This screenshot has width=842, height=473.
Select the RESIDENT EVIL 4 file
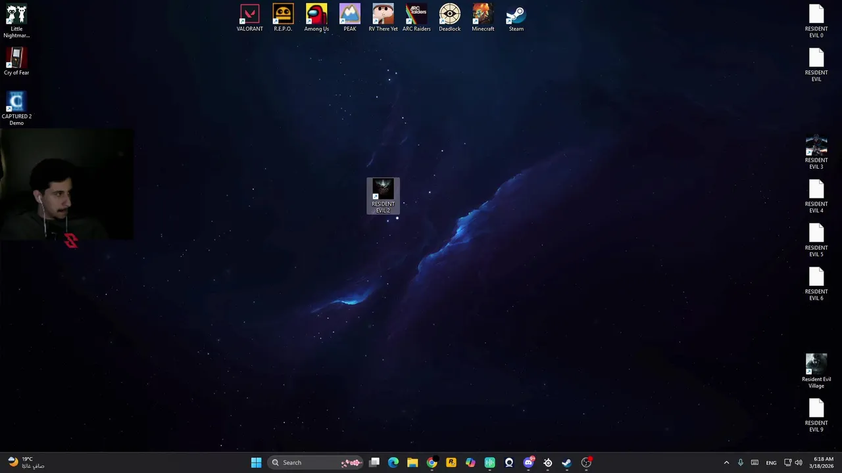click(816, 196)
